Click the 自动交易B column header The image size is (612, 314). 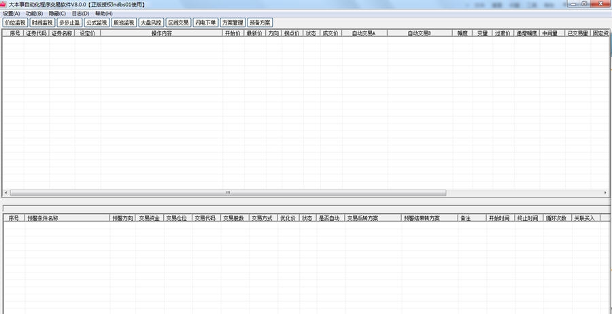coord(420,33)
